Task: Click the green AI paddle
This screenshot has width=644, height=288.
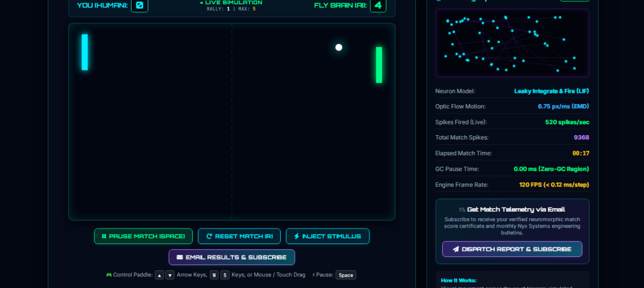Action: click(x=379, y=65)
